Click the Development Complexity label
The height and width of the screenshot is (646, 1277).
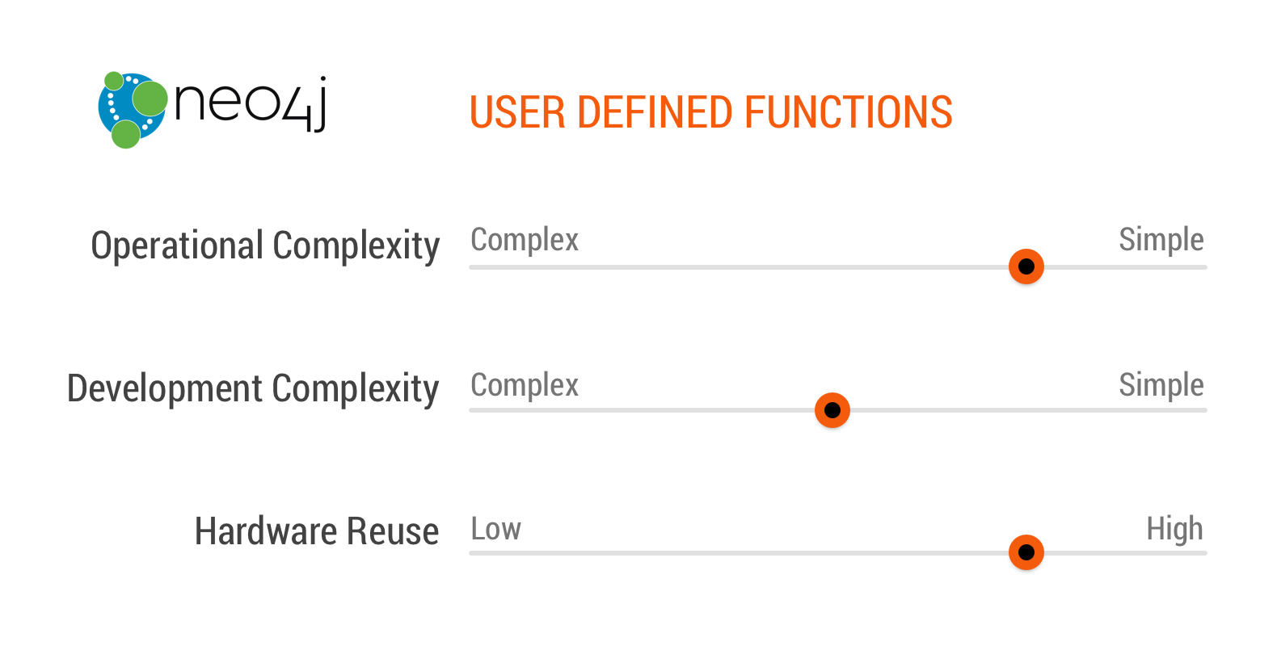(253, 388)
